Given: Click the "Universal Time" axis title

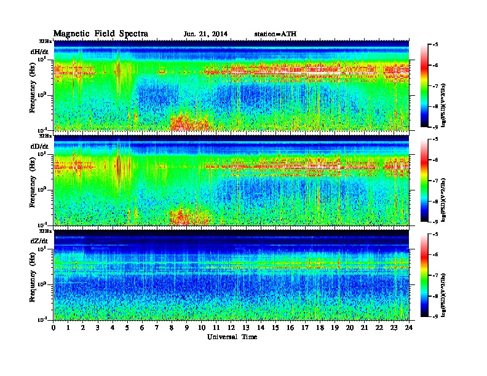Looking at the screenshot, I should [x=232, y=337].
